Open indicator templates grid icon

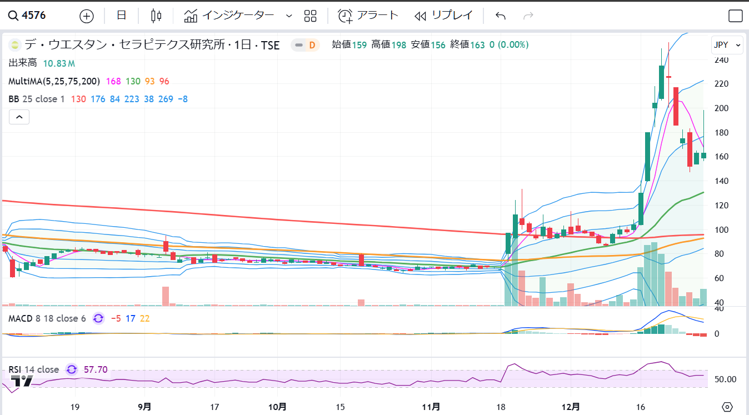coord(311,16)
